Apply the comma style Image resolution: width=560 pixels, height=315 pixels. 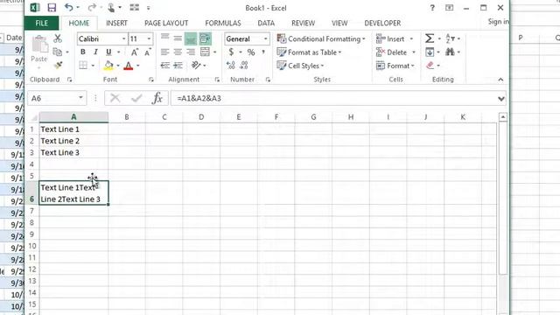[263, 52]
